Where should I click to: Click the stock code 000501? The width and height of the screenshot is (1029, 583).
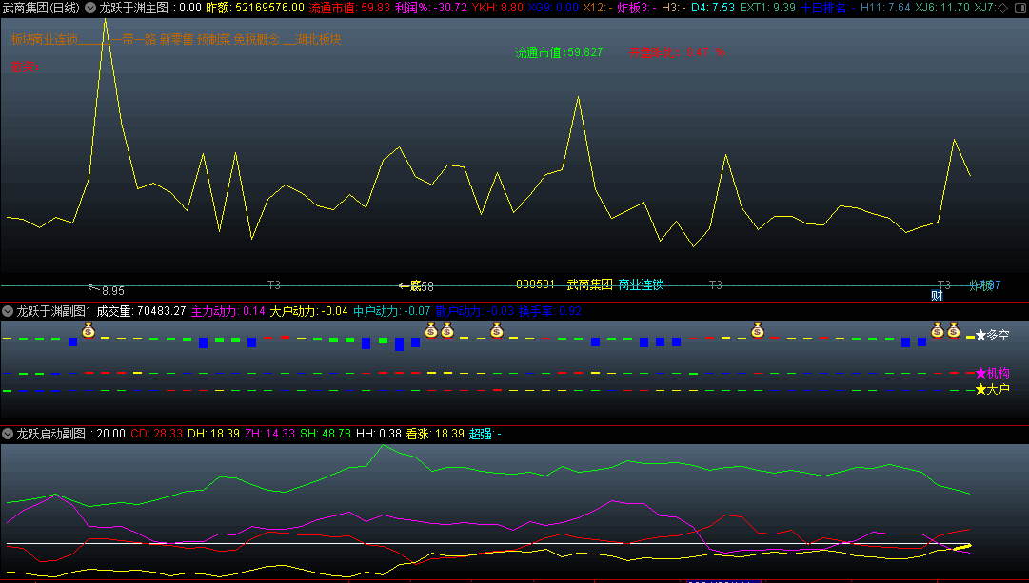pyautogui.click(x=535, y=284)
